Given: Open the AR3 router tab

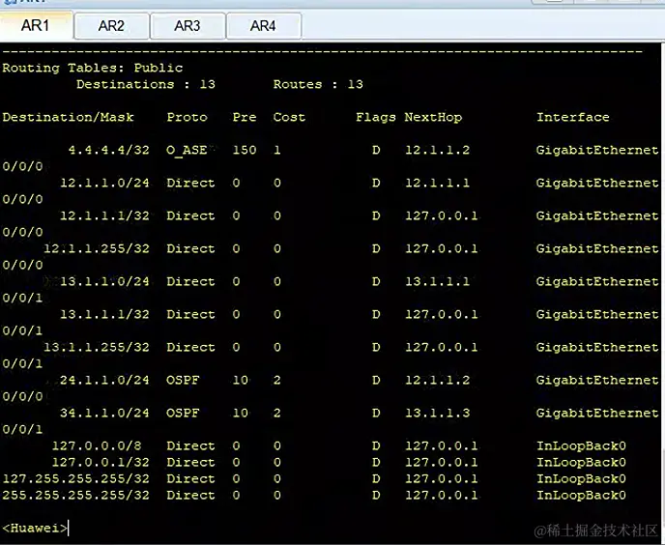Looking at the screenshot, I should point(188,26).
